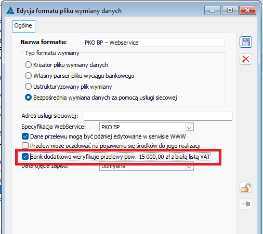The image size is (263, 234).
Task: Click the pushpin icon
Action: point(246,204)
